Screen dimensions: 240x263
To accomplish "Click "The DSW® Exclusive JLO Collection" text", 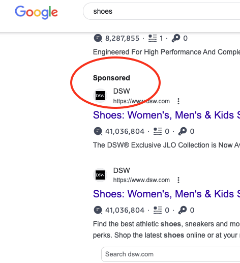I will [x=166, y=145].
